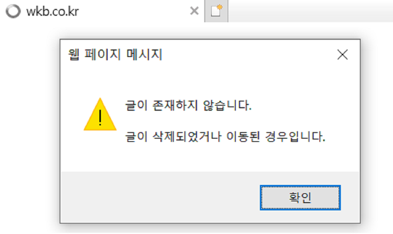Click the black exclamation mark inside the warning triangle
Image resolution: width=393 pixels, height=234 pixels.
tap(100, 118)
